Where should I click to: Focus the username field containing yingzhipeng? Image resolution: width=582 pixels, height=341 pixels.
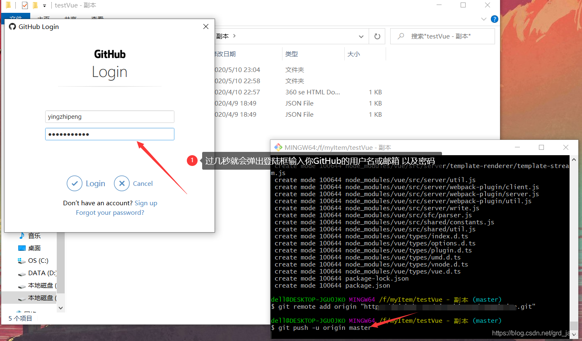pos(110,117)
